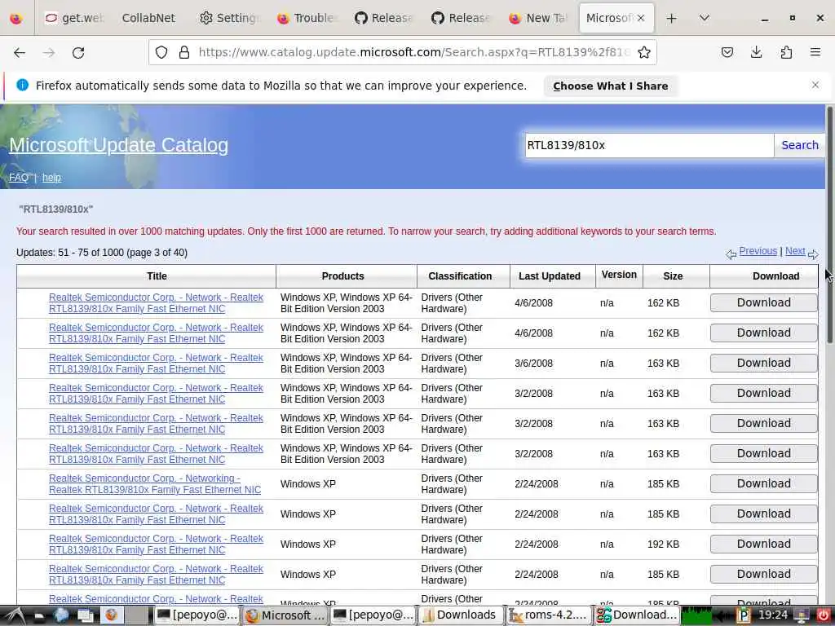
Task: Launch the web browser globe taskbar icon
Action: [61, 615]
